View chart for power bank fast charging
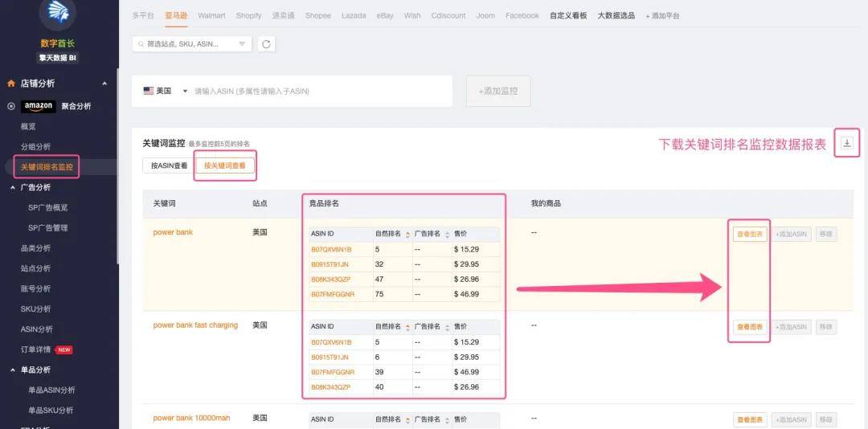Screen dimensions: 868x429 (x=750, y=327)
